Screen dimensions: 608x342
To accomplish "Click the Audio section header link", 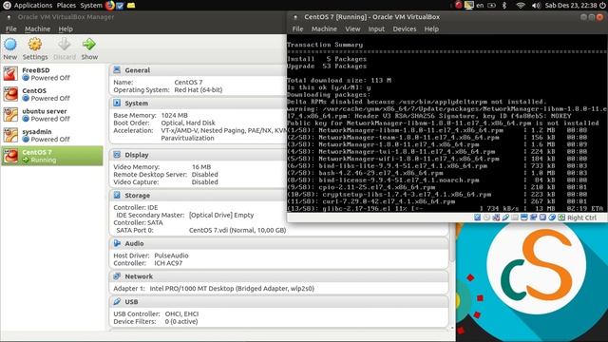I will click(x=134, y=243).
